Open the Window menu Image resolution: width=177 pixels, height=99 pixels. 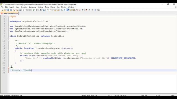click(x=71, y=7)
